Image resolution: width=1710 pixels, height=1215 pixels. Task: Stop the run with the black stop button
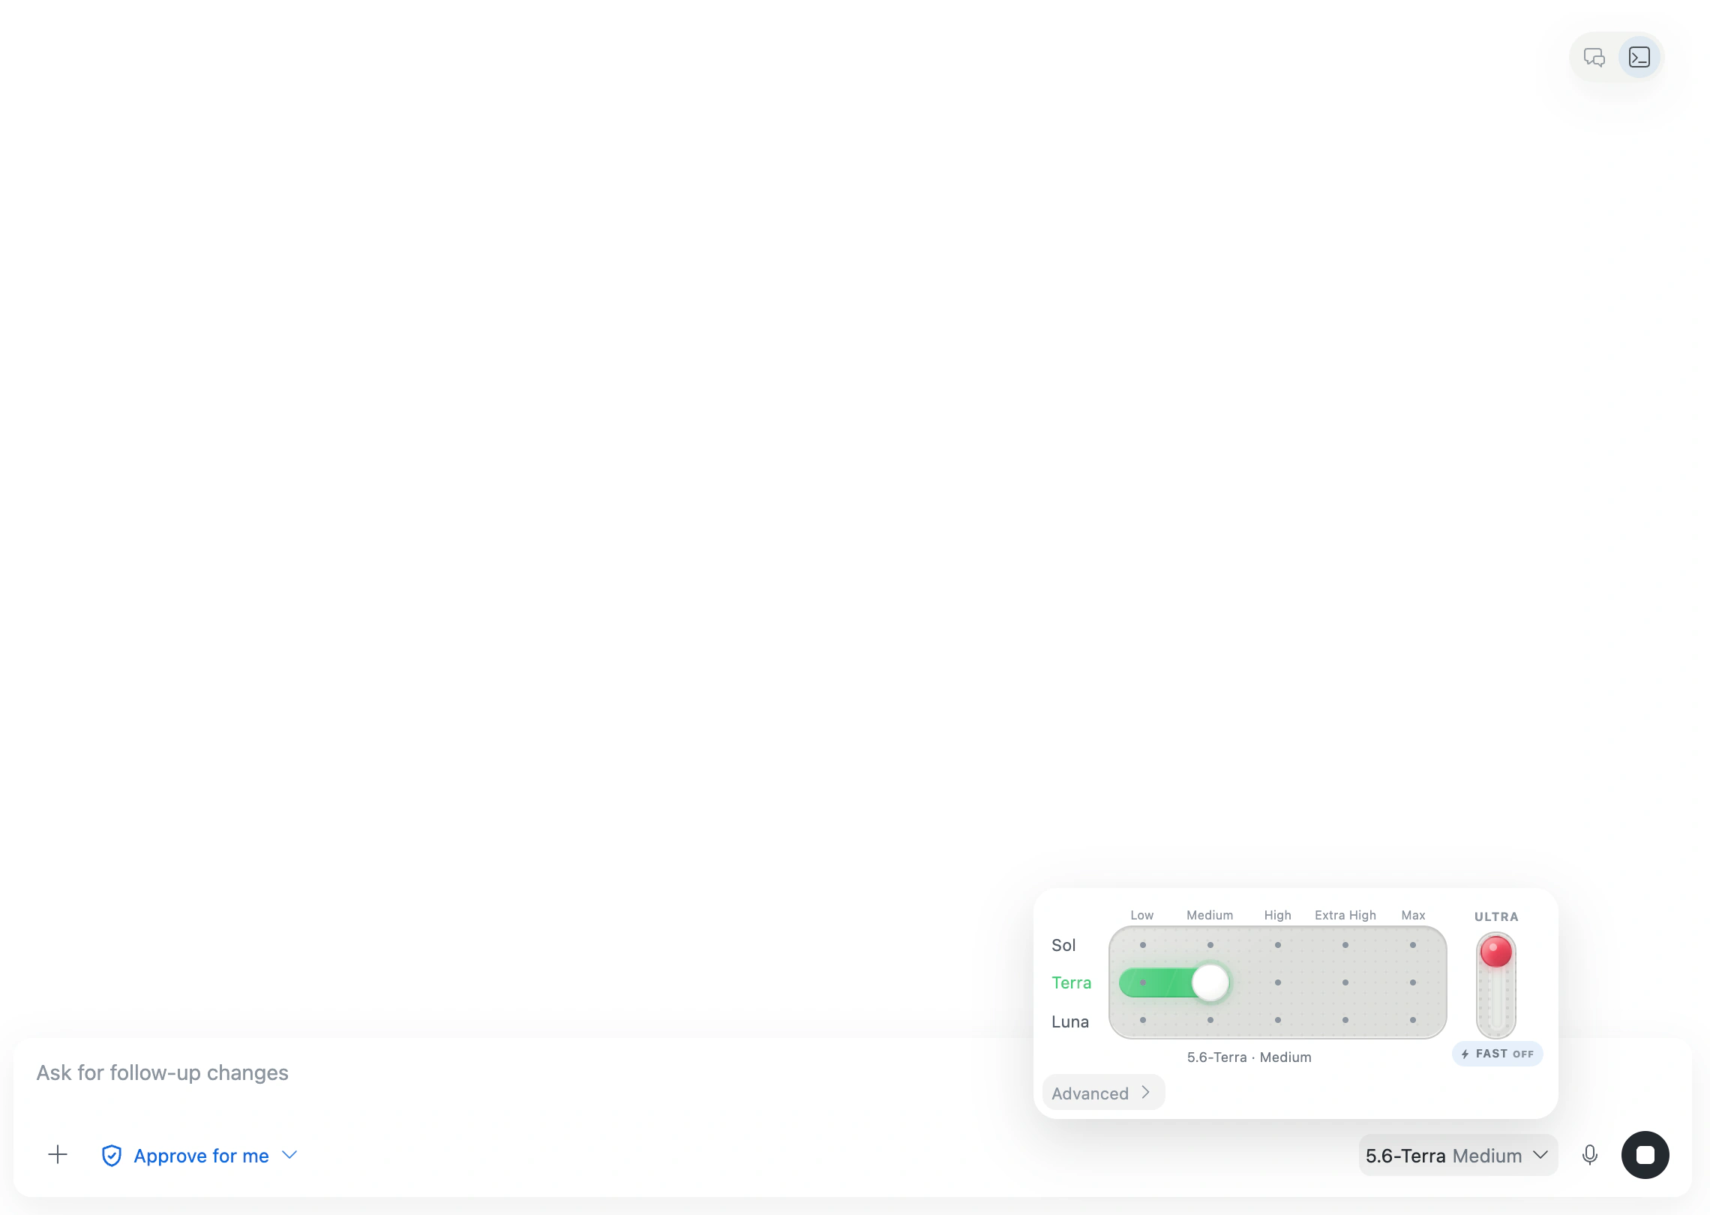click(1645, 1155)
